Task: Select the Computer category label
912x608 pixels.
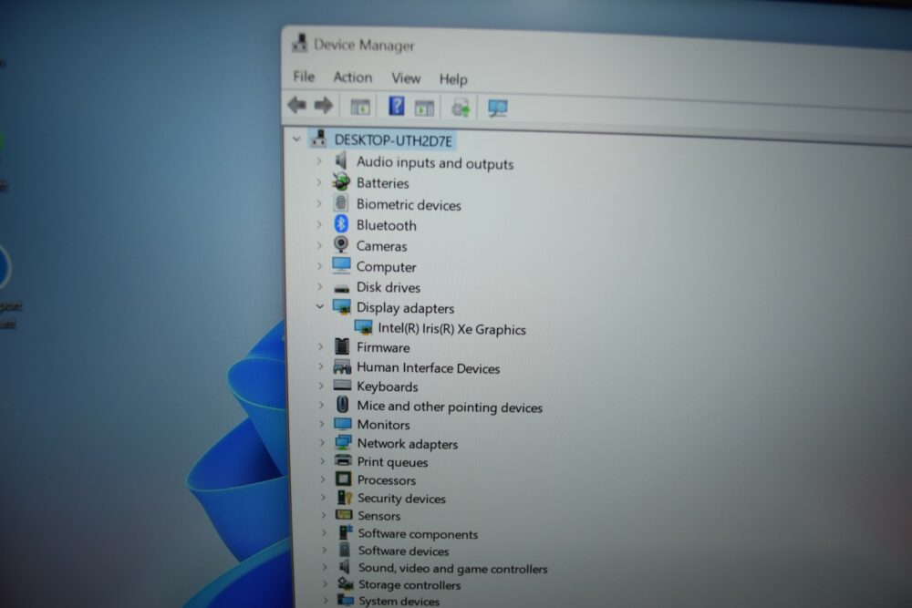Action: pos(386,267)
